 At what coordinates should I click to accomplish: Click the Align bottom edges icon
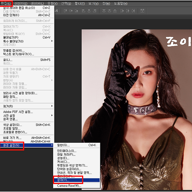pyautogui.click(x=76, y=11)
